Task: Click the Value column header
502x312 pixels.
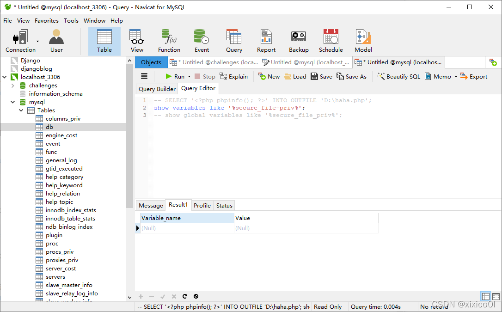Action: tap(306, 218)
